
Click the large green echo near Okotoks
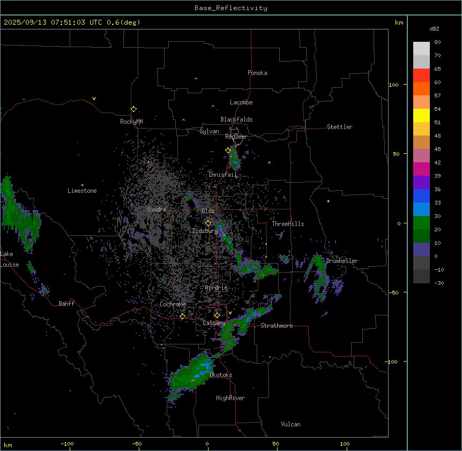click(x=190, y=375)
